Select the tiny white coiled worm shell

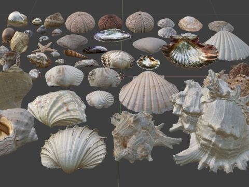(x=44, y=38)
